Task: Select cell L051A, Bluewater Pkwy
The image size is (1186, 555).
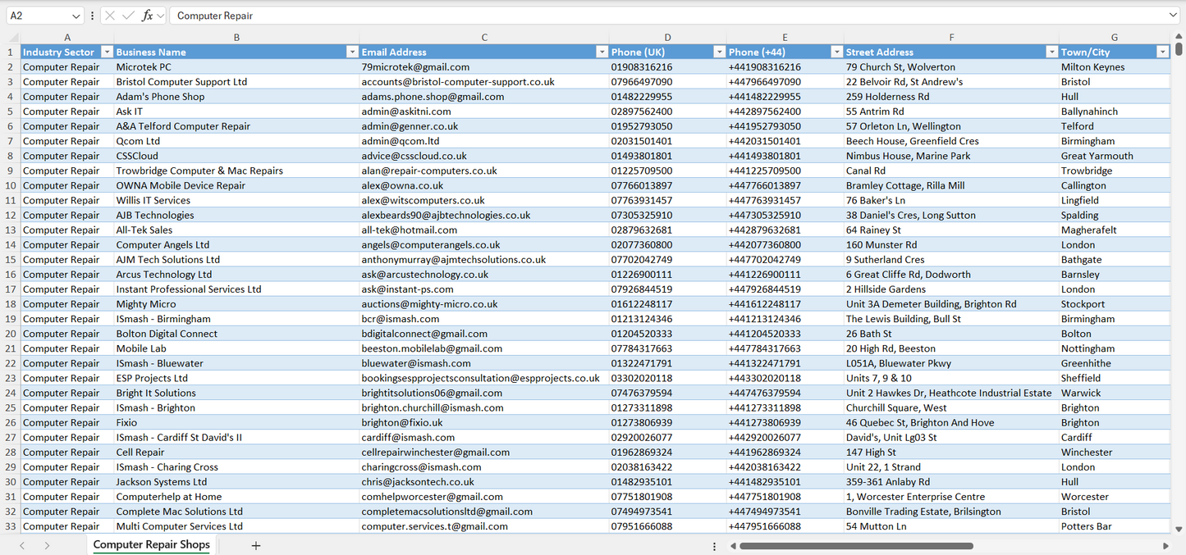Action: coord(951,363)
